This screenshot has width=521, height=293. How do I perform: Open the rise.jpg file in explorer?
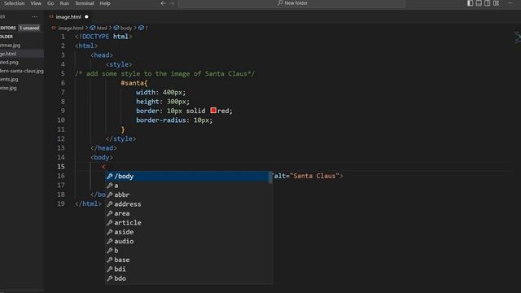9,88
